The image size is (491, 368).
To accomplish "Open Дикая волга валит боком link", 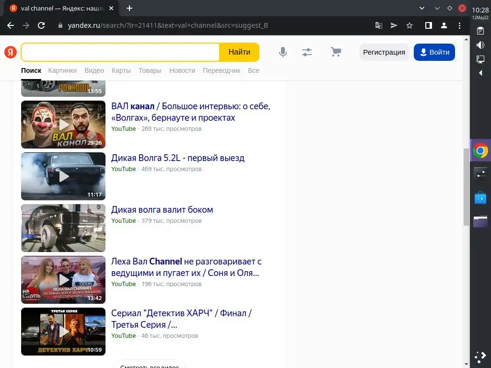I will (x=162, y=210).
